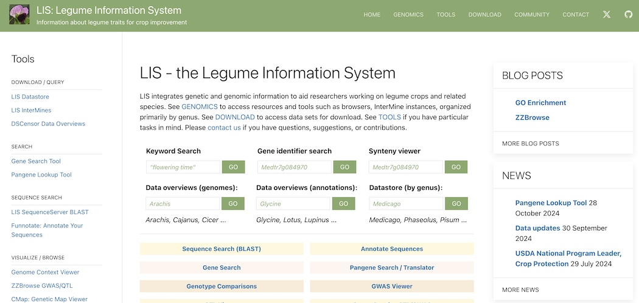
Task: Click the Genotype Comparisons button
Action: [222, 287]
